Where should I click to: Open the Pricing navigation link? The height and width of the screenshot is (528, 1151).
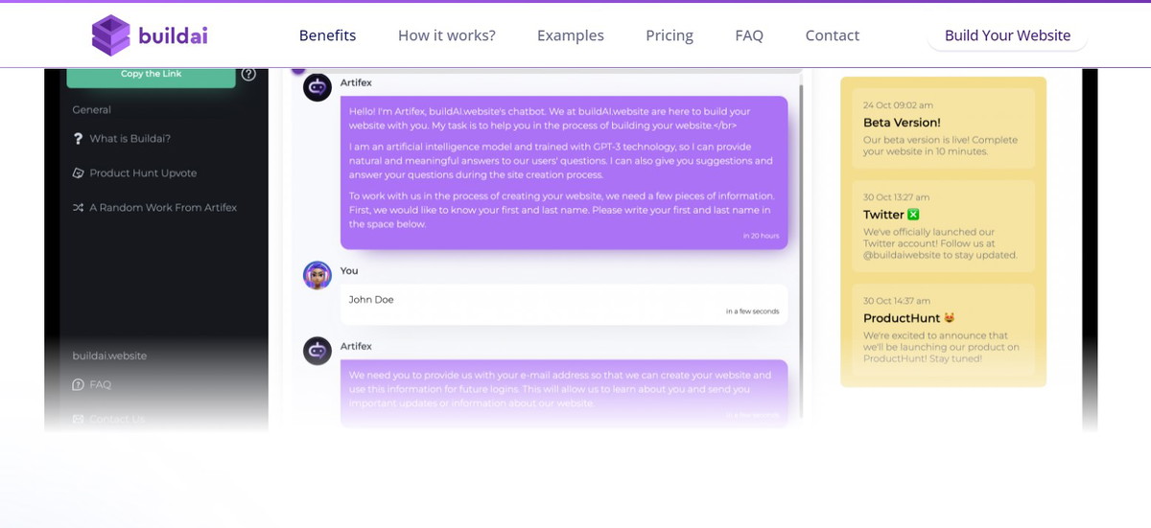(669, 35)
